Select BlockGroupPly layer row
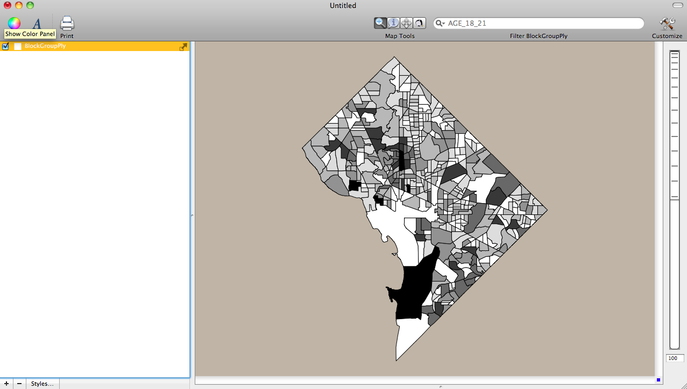687x389 pixels. (97, 46)
